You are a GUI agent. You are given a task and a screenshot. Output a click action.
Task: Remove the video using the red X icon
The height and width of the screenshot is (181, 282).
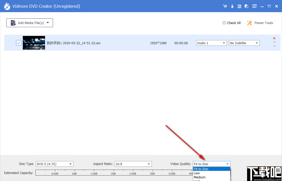click(274, 38)
